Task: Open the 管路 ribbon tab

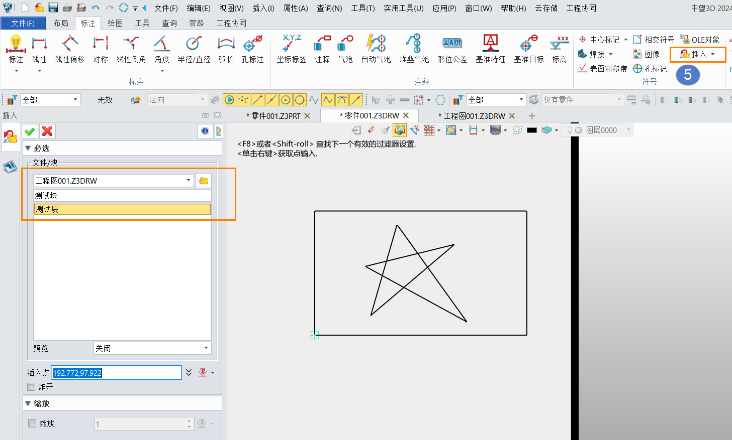Action: pyautogui.click(x=197, y=23)
